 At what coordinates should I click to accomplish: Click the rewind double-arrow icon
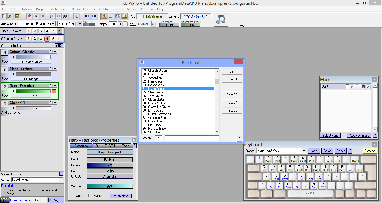click(58, 16)
